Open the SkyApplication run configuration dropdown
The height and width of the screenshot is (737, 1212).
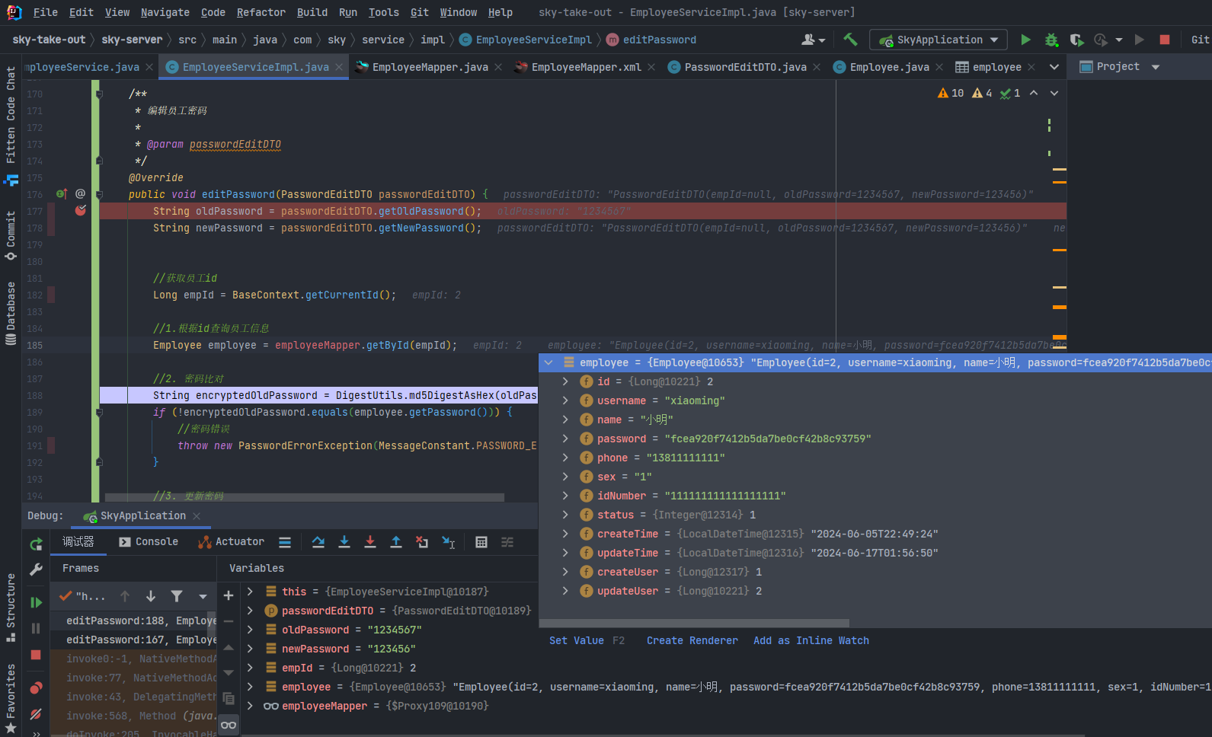[940, 40]
